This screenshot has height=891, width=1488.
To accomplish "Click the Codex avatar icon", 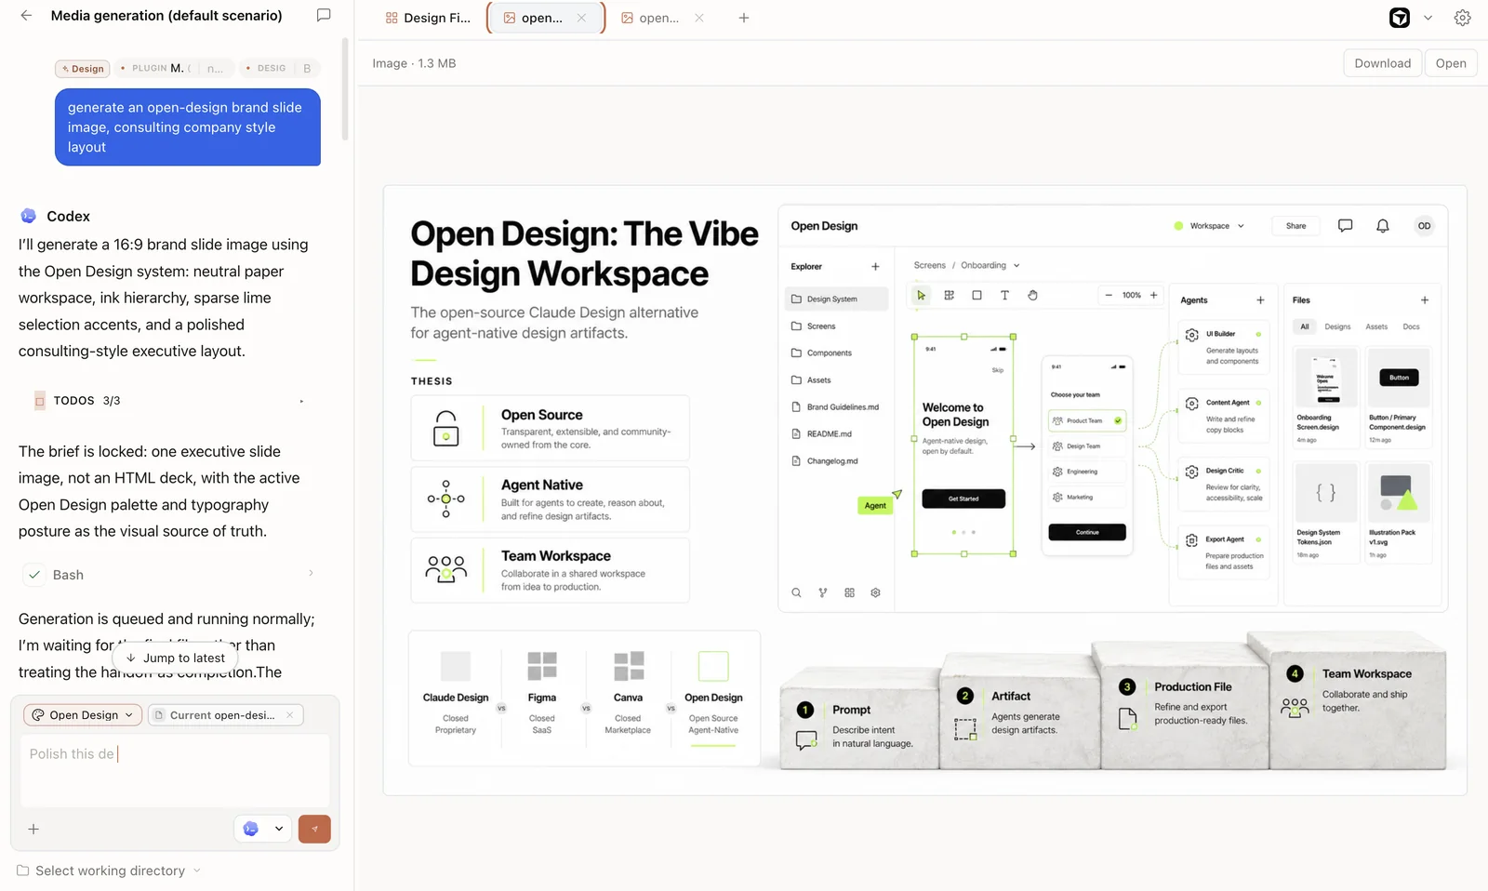I will [29, 216].
